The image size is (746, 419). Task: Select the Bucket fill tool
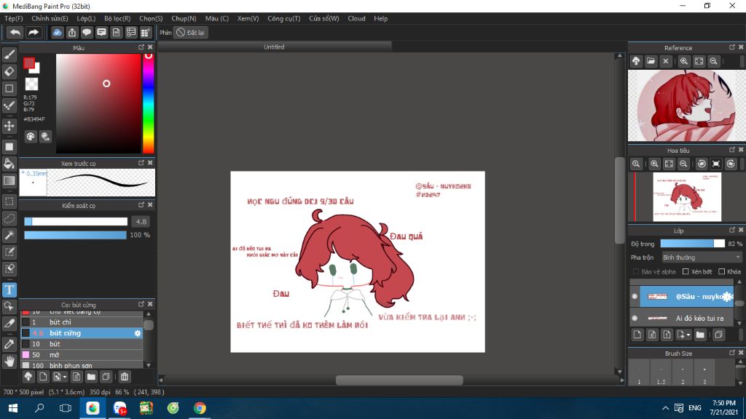click(x=9, y=164)
